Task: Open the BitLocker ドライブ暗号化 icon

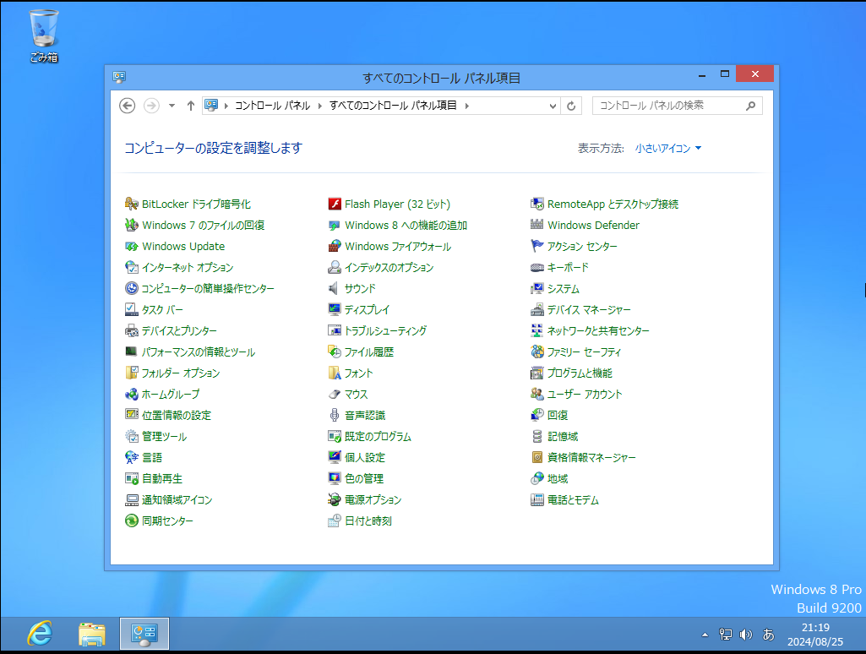Action: tap(132, 204)
